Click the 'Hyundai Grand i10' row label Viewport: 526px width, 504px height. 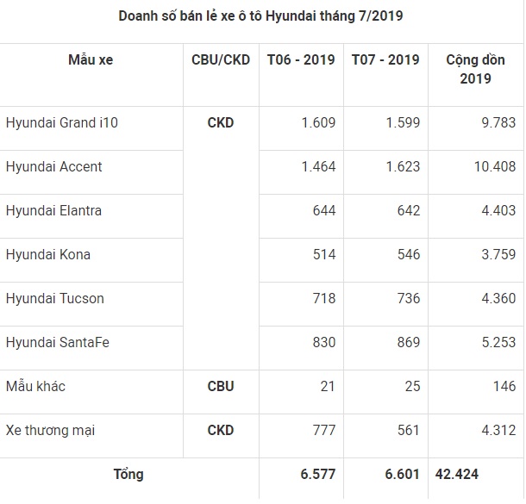[x=61, y=122]
